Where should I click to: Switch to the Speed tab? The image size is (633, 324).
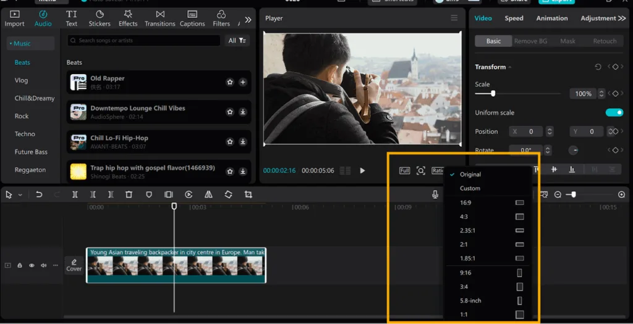coord(514,18)
